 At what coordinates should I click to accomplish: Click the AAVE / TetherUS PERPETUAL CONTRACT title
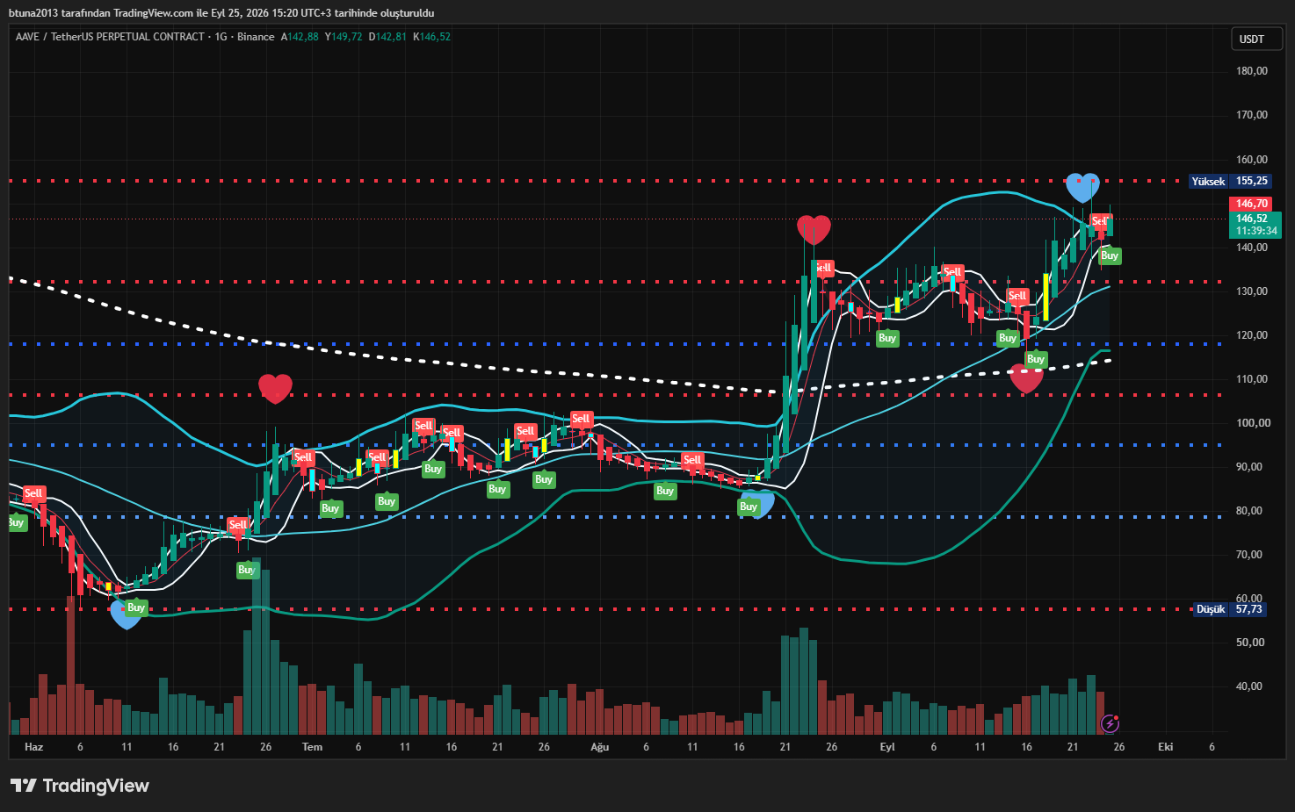coord(110,37)
